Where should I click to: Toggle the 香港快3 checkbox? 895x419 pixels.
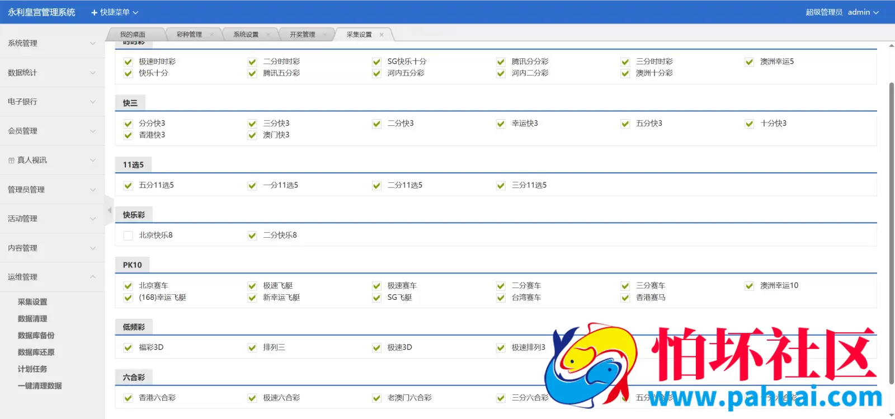[128, 135]
